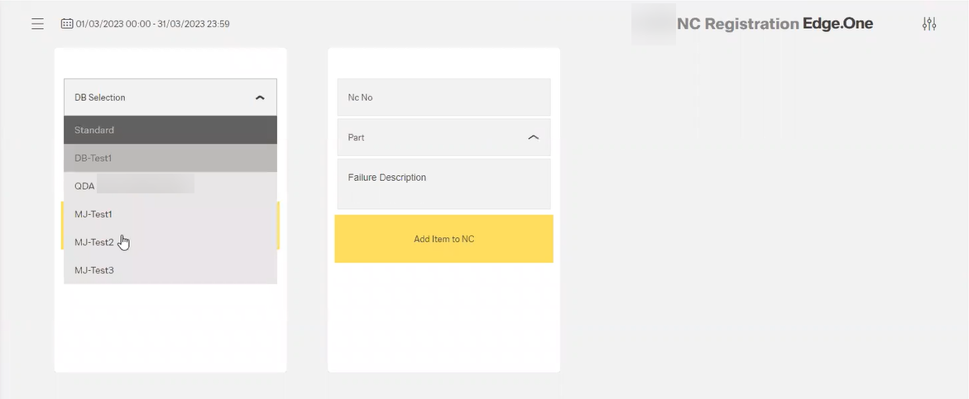Click the blurred logo beside NC Registration
The height and width of the screenshot is (399, 969).
[653, 24]
